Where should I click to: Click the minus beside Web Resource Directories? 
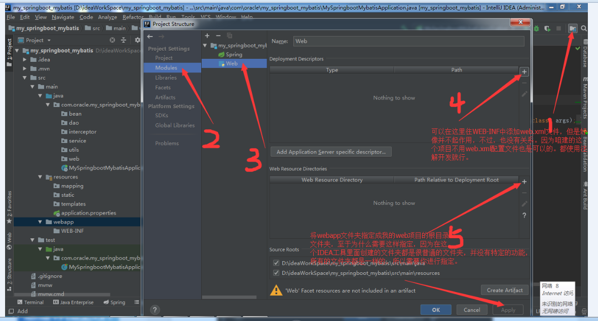coord(525,193)
